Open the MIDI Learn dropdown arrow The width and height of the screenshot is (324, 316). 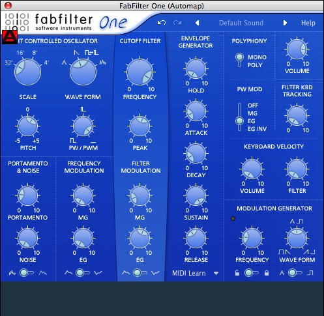pos(216,273)
